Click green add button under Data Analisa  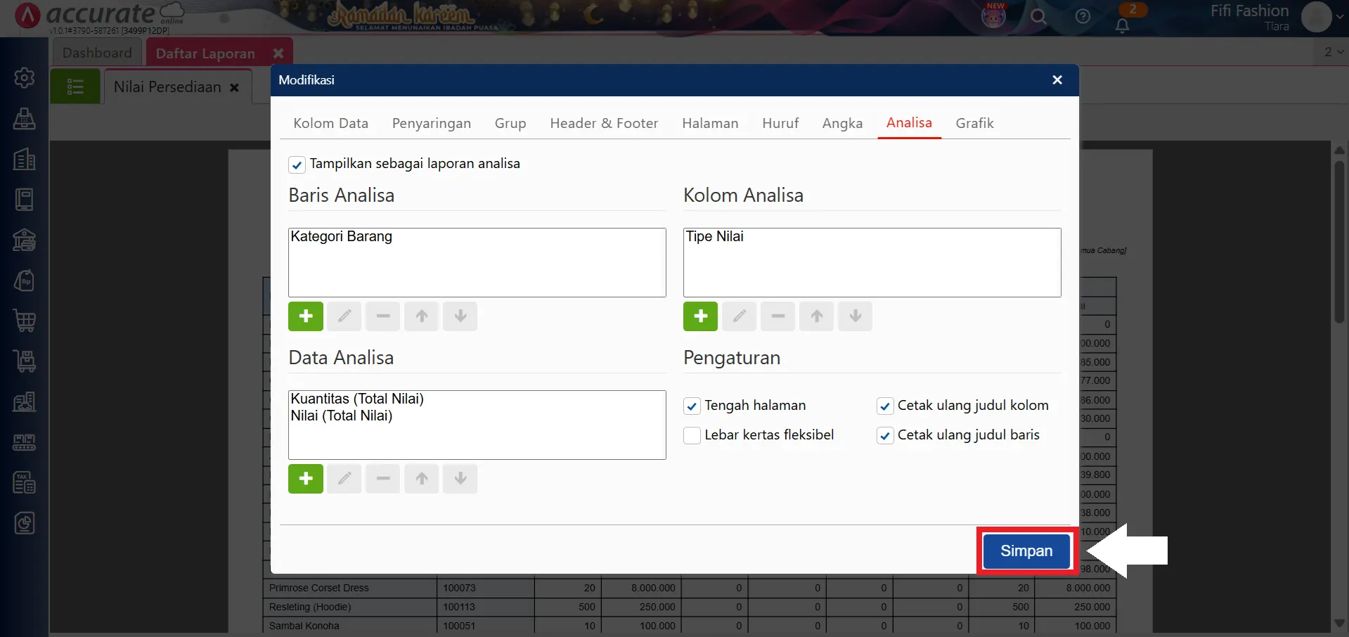click(x=306, y=479)
